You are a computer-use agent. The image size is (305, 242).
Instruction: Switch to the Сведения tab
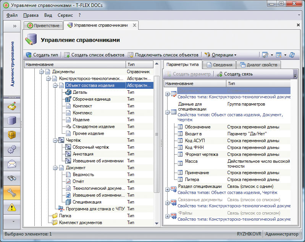pyautogui.click(x=219, y=65)
